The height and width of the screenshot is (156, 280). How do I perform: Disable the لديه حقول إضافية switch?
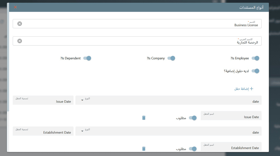(x=255, y=71)
